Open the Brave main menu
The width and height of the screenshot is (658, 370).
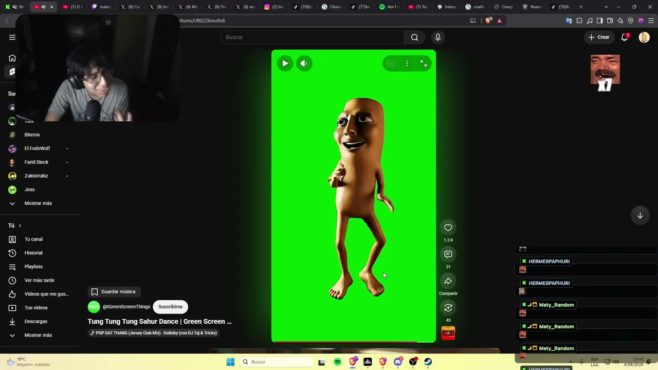[x=651, y=21]
